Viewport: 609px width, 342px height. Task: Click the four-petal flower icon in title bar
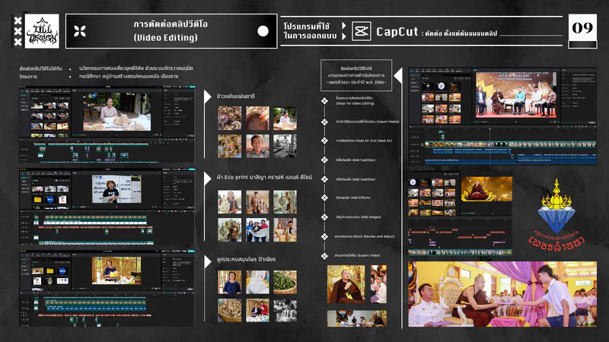pyautogui.click(x=80, y=31)
